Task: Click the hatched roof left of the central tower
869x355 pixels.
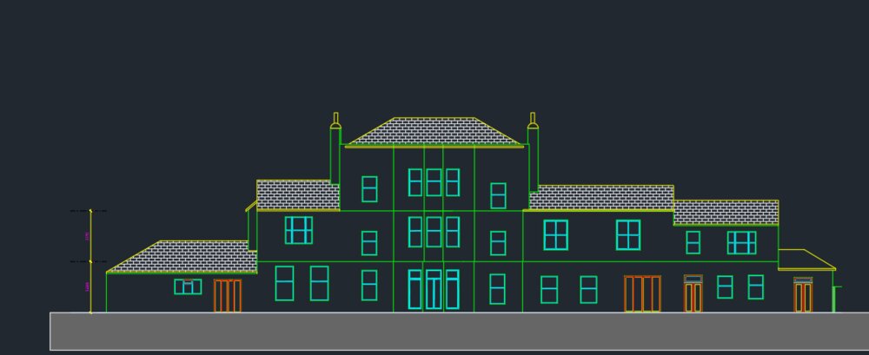Action: (x=298, y=195)
